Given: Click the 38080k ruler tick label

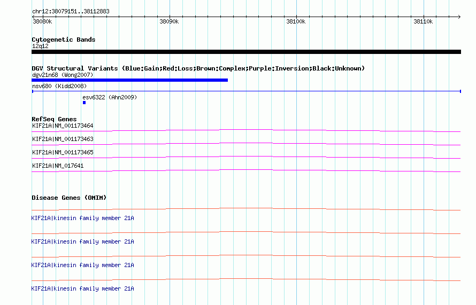Looking at the screenshot, I should click(42, 21).
